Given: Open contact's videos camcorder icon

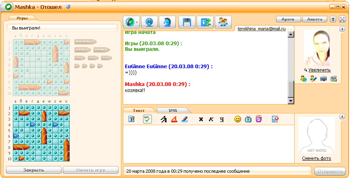Looking at the screenshot, I should [x=334, y=79].
